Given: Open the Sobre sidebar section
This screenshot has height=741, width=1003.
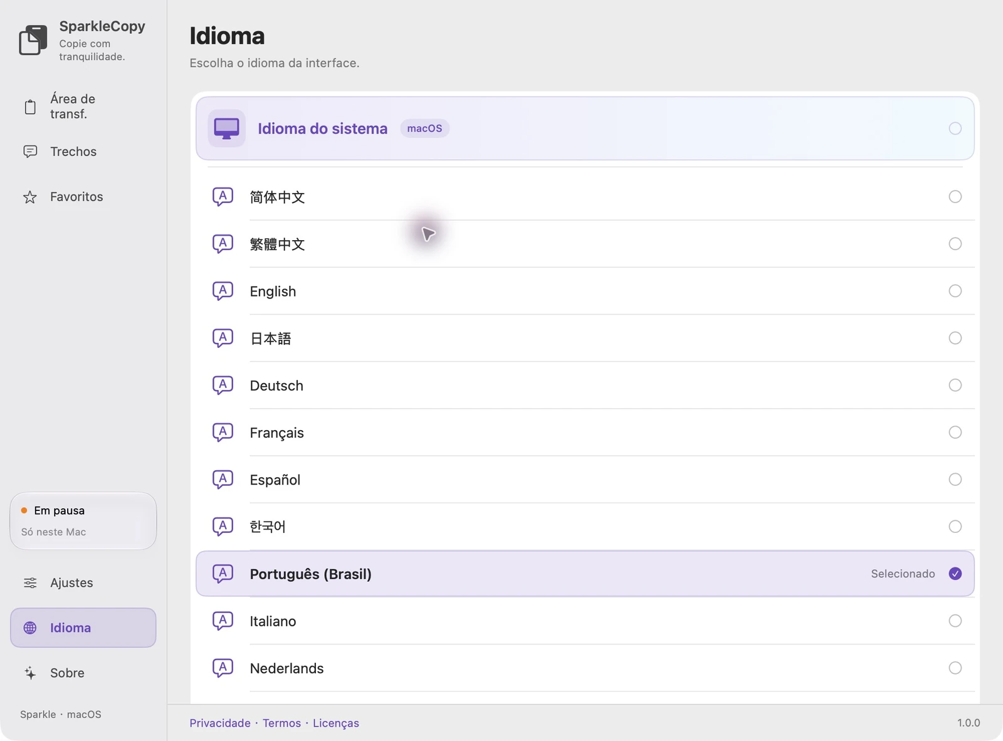Looking at the screenshot, I should point(83,673).
